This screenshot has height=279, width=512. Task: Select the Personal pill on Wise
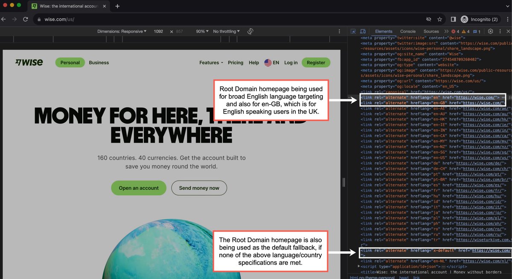[70, 62]
